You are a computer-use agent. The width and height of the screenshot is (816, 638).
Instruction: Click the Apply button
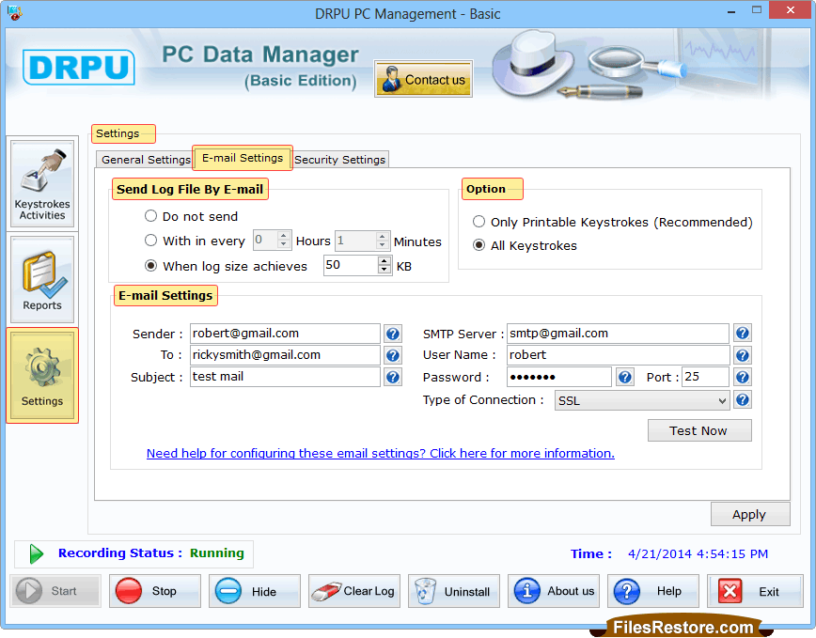pyautogui.click(x=750, y=514)
